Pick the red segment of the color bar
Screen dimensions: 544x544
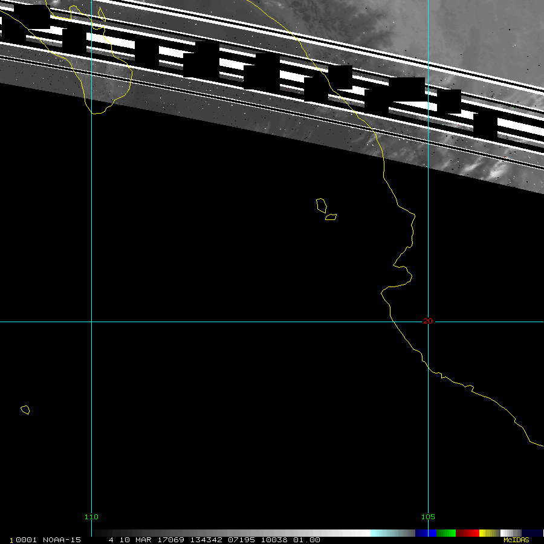tap(467, 533)
